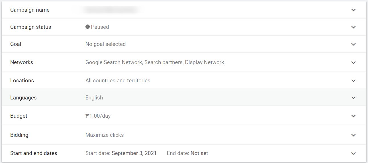Expand the Start and end dates chevron

point(353,153)
